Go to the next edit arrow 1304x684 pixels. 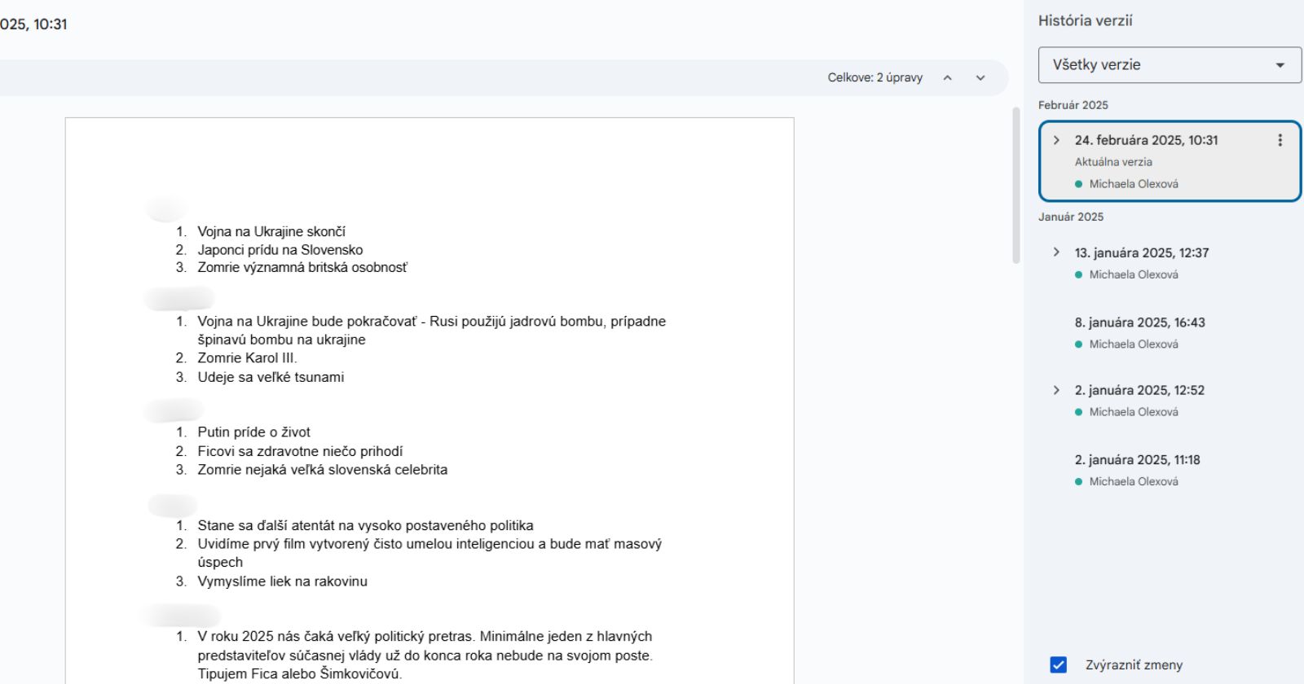tap(980, 78)
